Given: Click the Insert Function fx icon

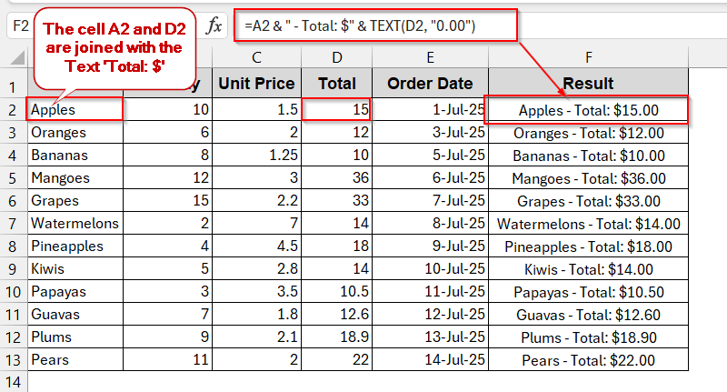Looking at the screenshot, I should pos(214,25).
